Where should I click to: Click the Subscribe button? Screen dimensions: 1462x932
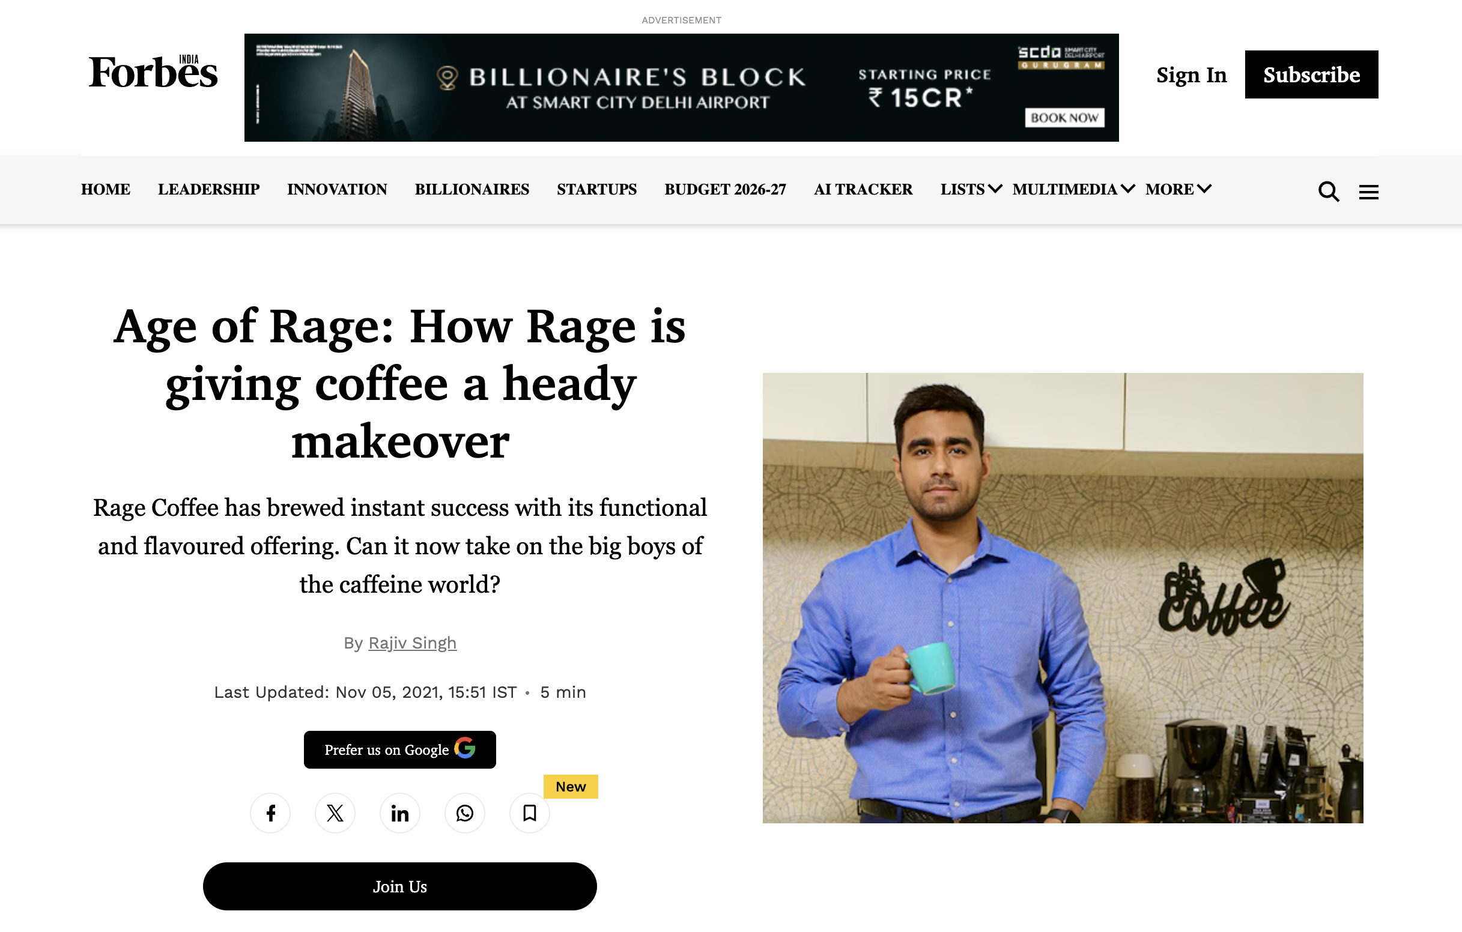pyautogui.click(x=1311, y=74)
